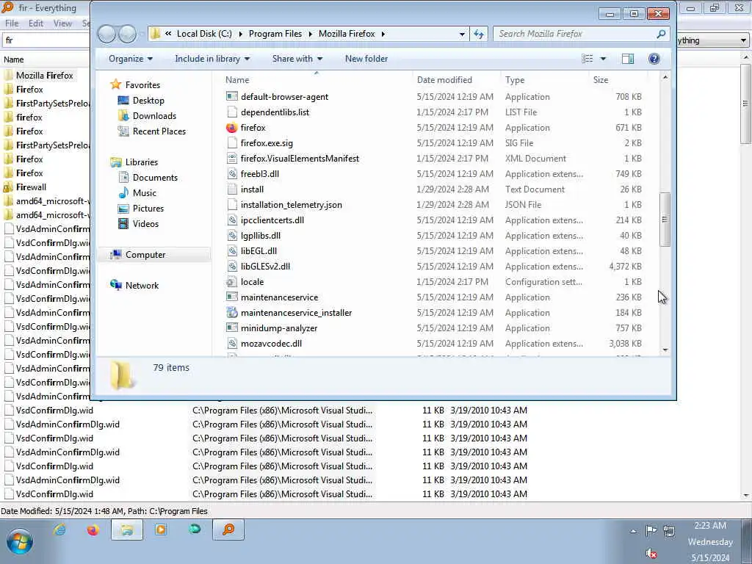The image size is (752, 564).
Task: Click the minidump-analyzer application icon
Action: pos(231,328)
